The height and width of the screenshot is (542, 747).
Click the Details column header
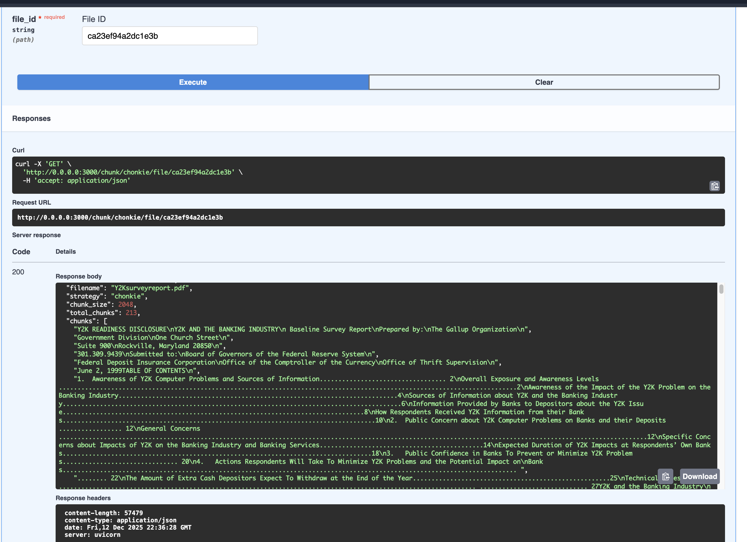(65, 252)
